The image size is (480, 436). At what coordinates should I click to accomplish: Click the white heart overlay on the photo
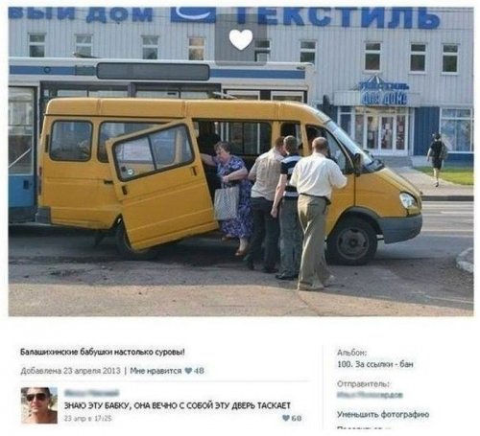pos(241,39)
